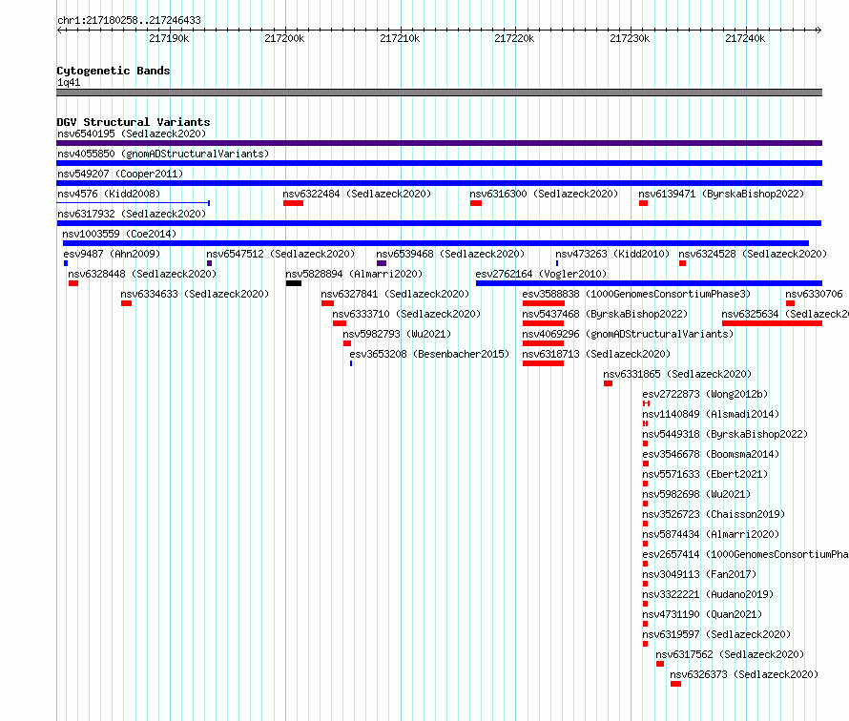Click nsv6139471 (ByrskaBishop2022) label
The image size is (849, 721).
pyautogui.click(x=721, y=194)
